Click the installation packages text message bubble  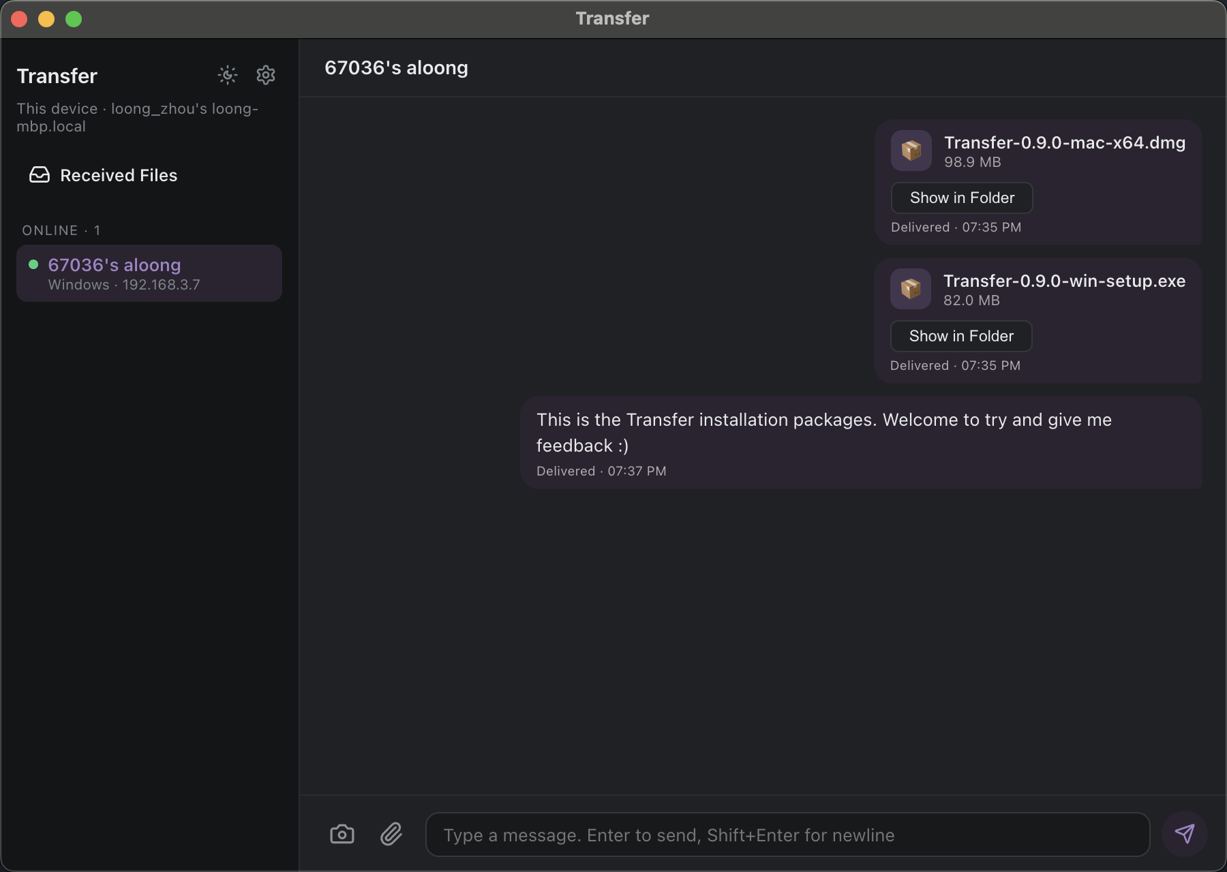pyautogui.click(x=861, y=443)
